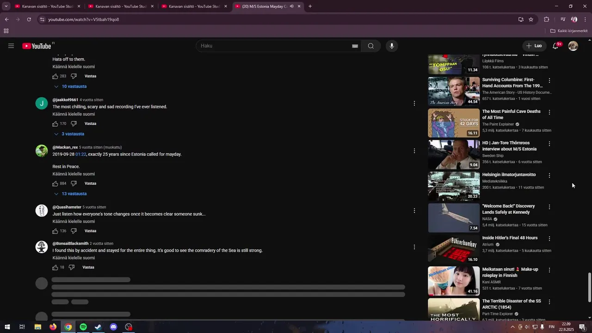592x333 pixels.
Task: Open Helsingin ilmatorjuntavoitto video thumbnail
Action: coord(454,186)
